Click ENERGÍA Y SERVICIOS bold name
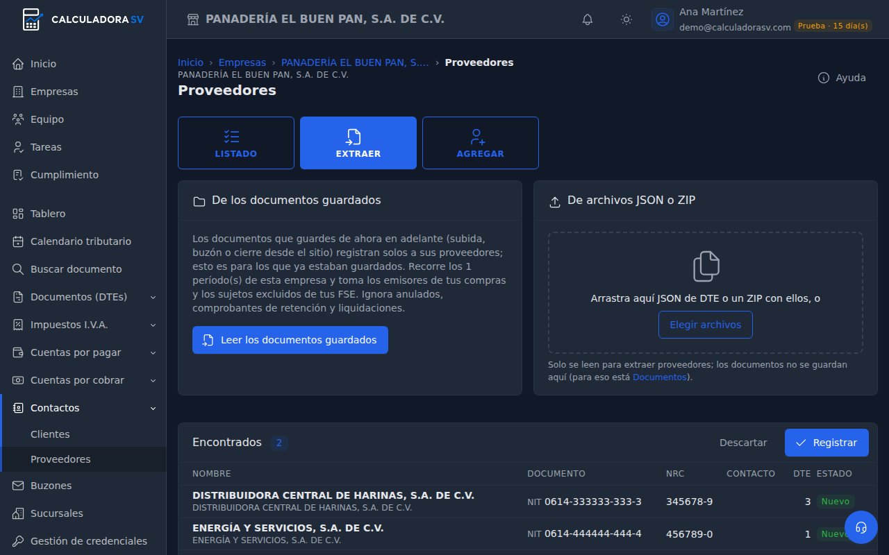The width and height of the screenshot is (889, 555). (x=288, y=528)
